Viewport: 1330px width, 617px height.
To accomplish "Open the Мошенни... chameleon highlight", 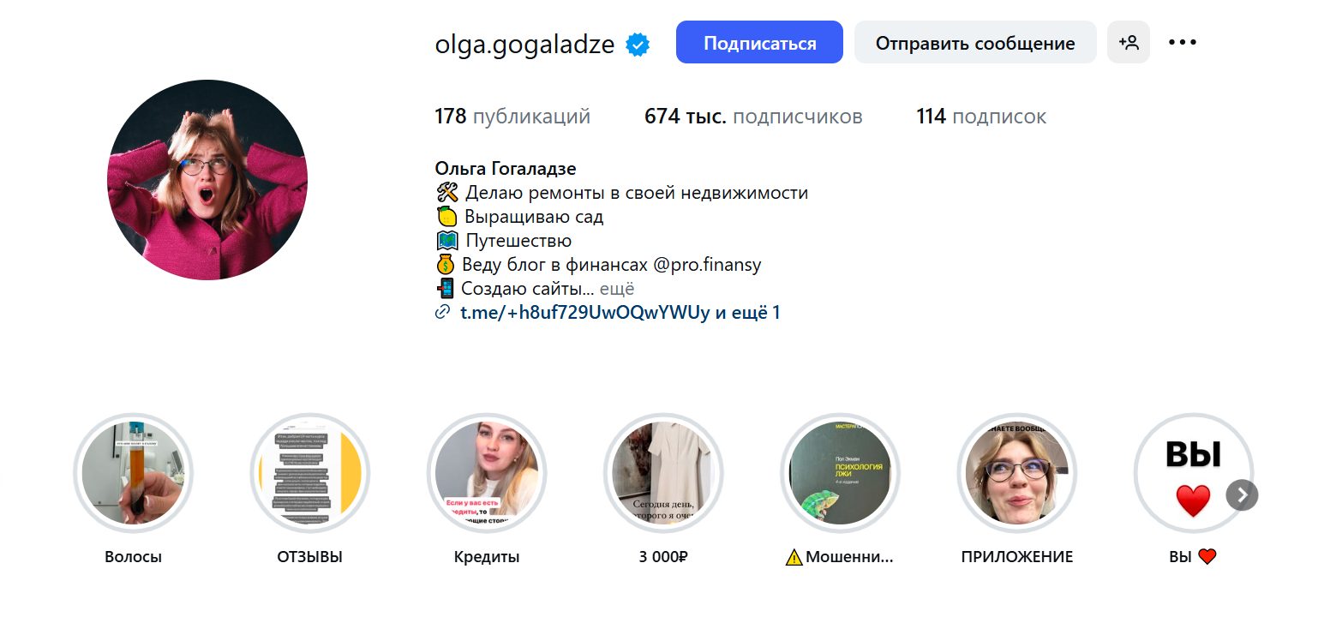I will (840, 473).
